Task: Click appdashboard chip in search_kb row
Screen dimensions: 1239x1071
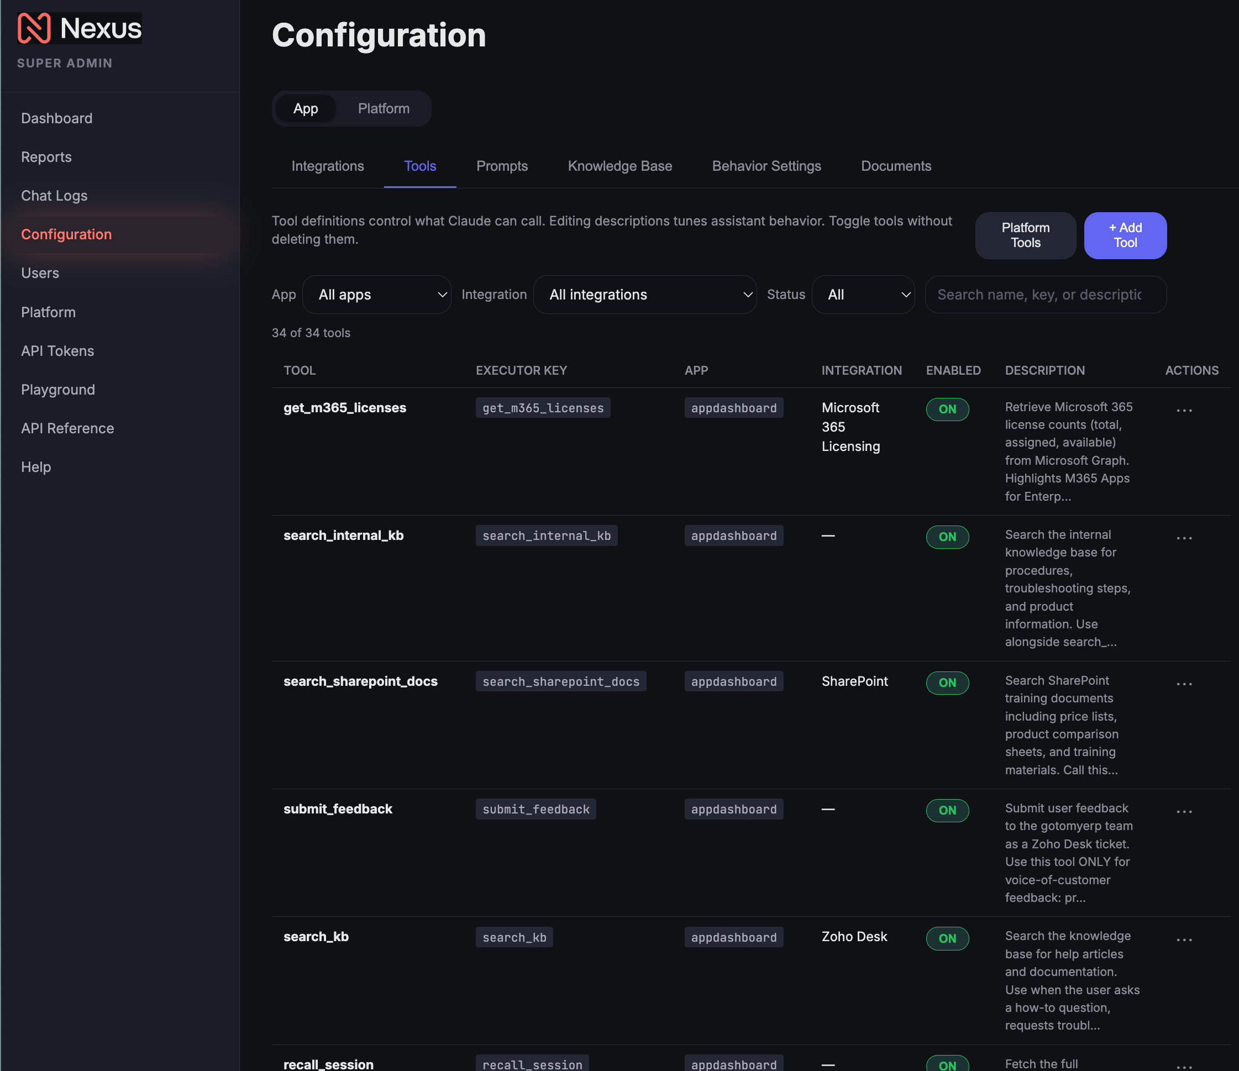Action: 734,937
